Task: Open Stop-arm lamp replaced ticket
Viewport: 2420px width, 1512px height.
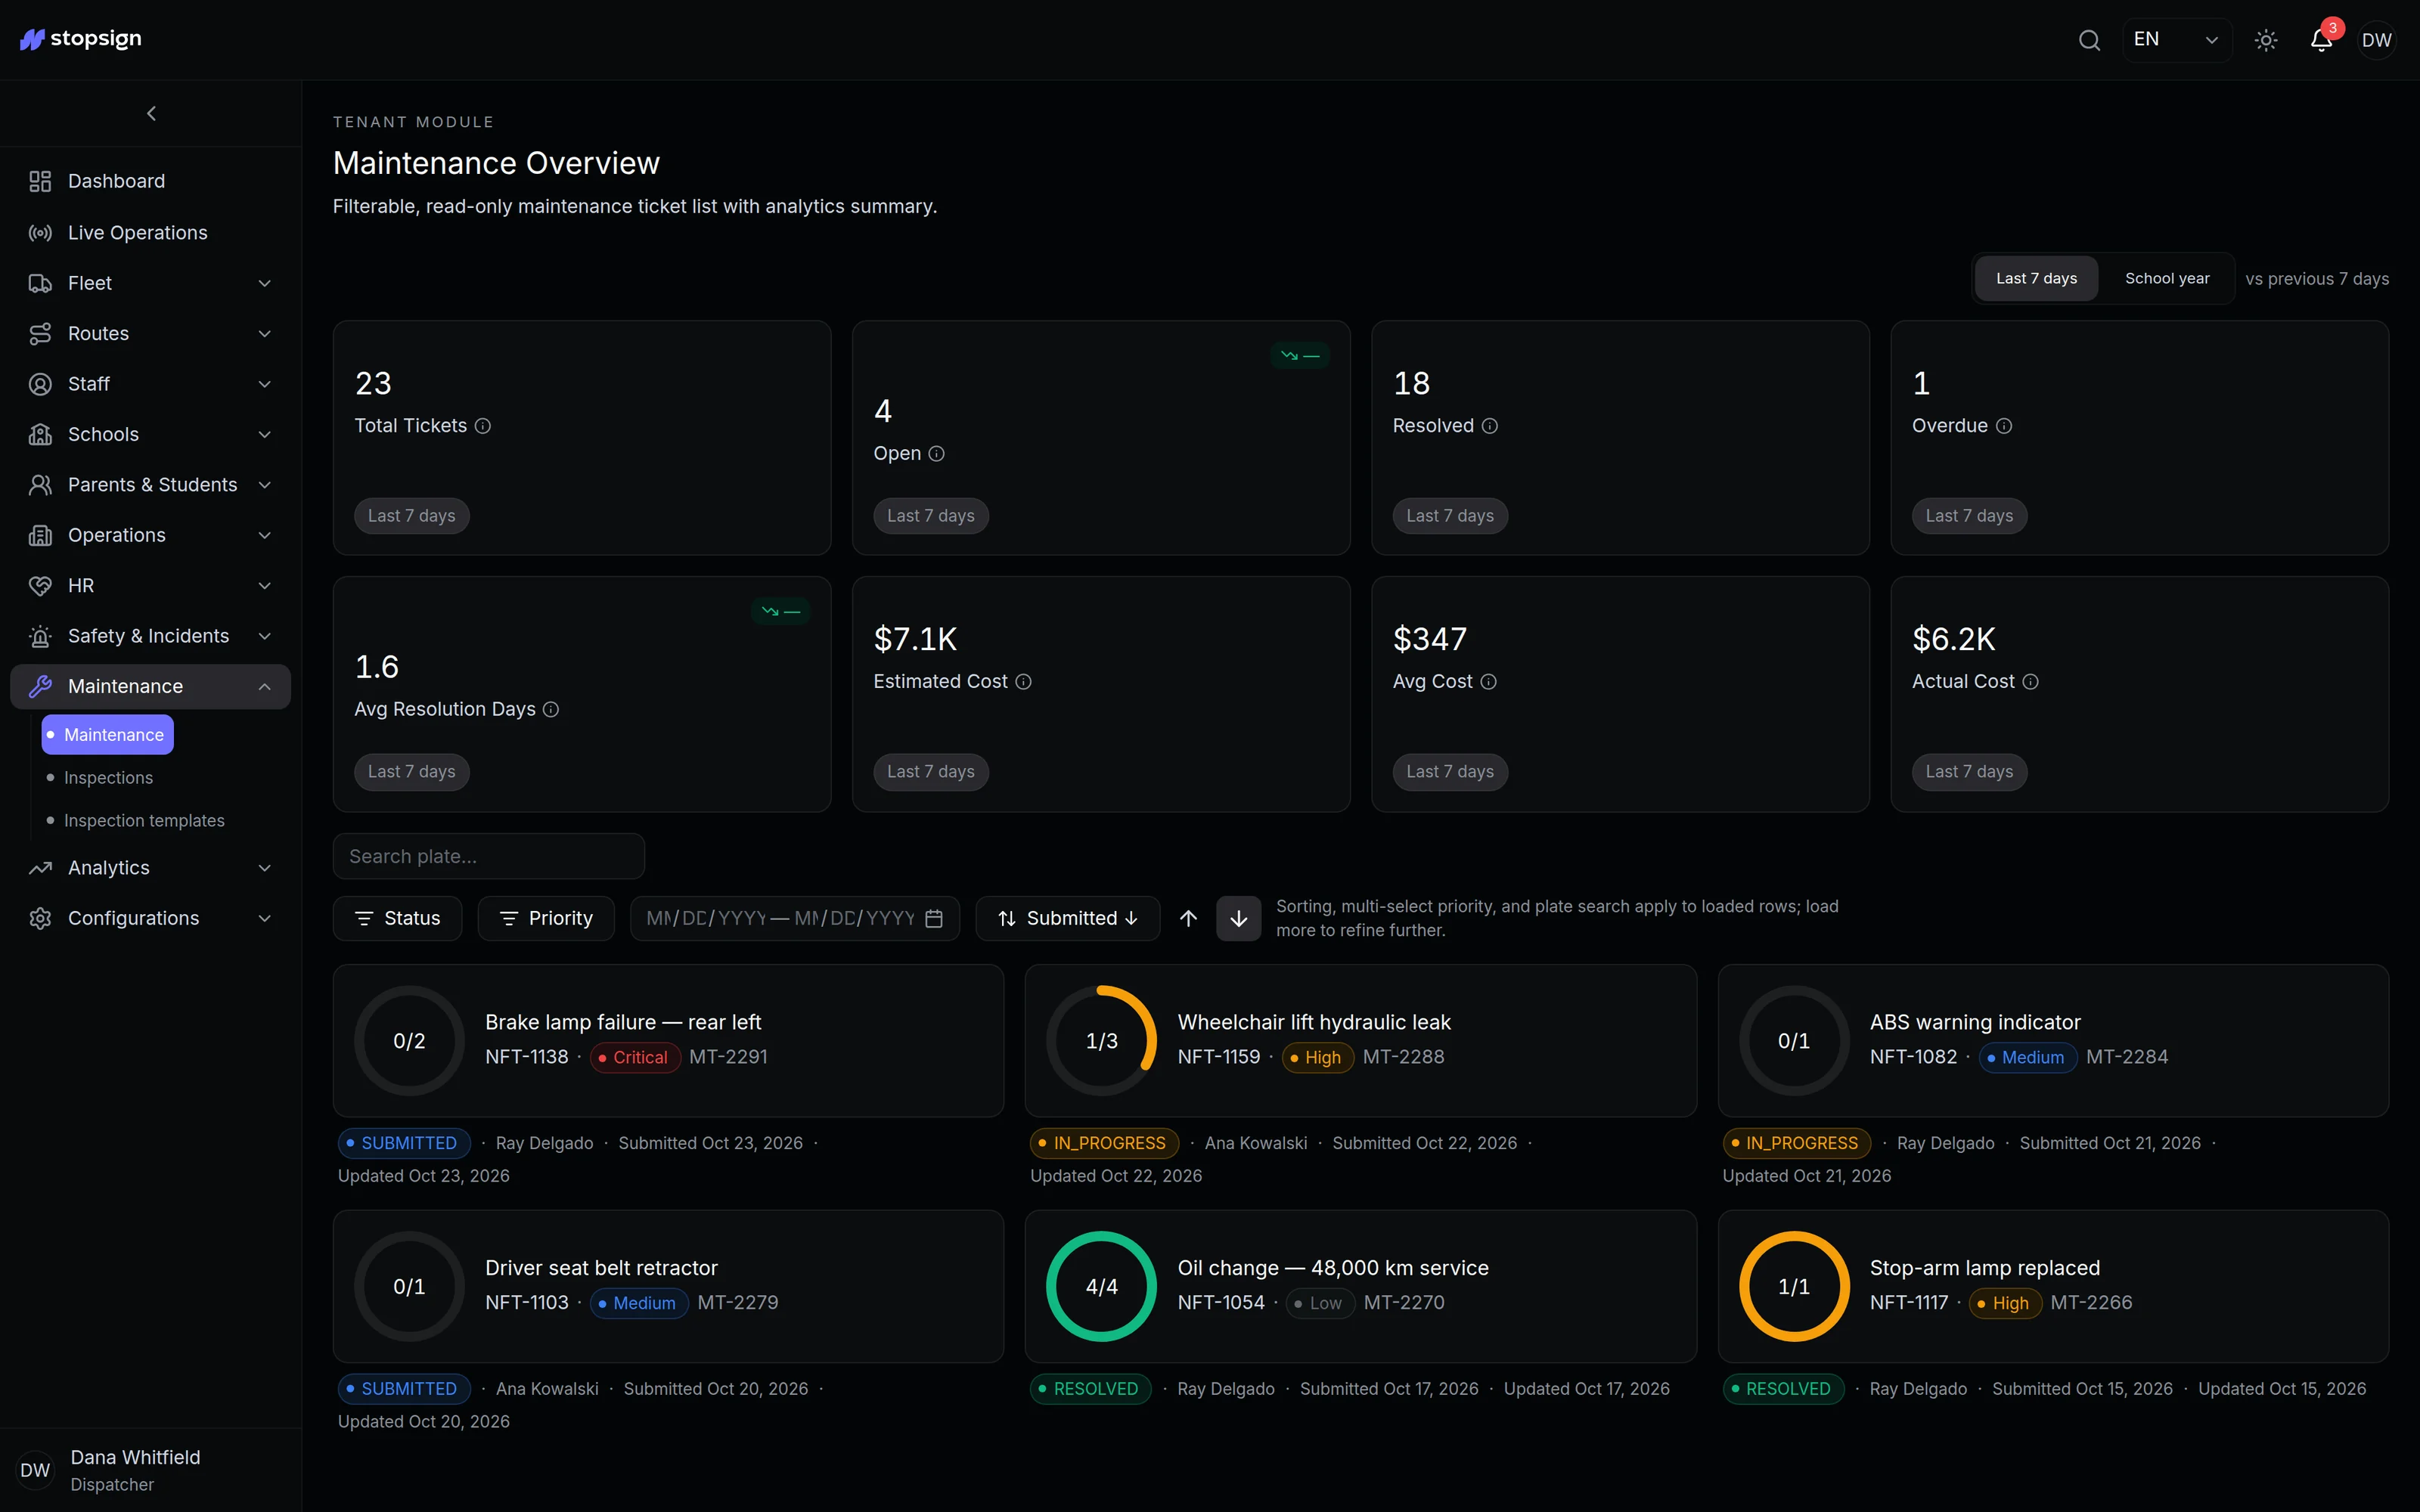Action: [x=2053, y=1287]
